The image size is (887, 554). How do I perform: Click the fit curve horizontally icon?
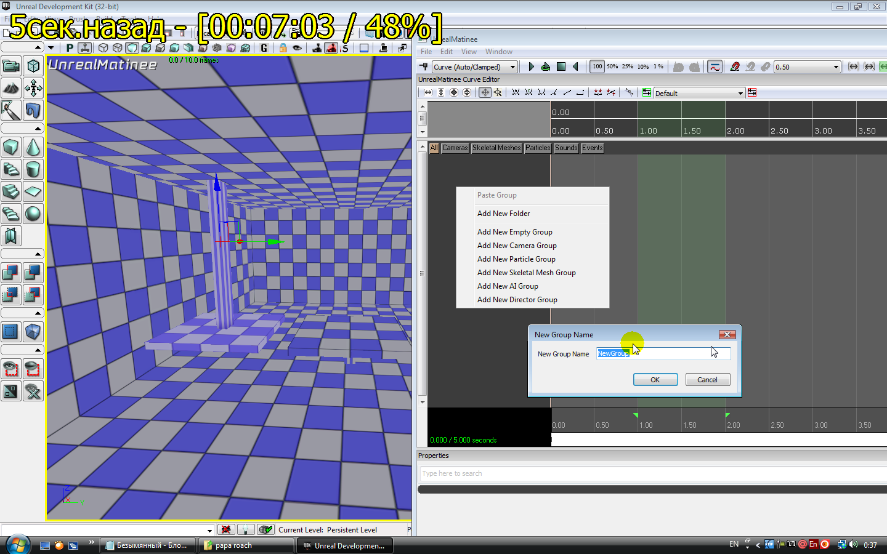pos(428,92)
